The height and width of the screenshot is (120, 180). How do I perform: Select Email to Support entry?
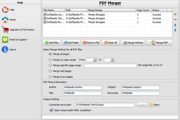(x=18, y=40)
